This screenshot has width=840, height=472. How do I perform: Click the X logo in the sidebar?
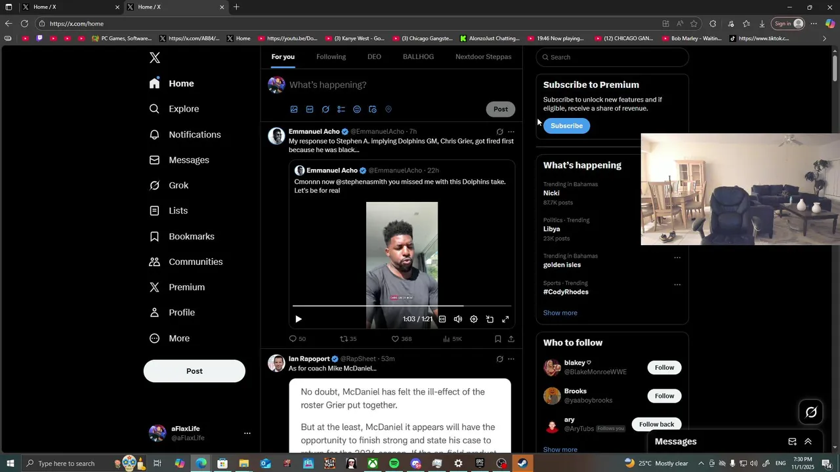coord(155,58)
